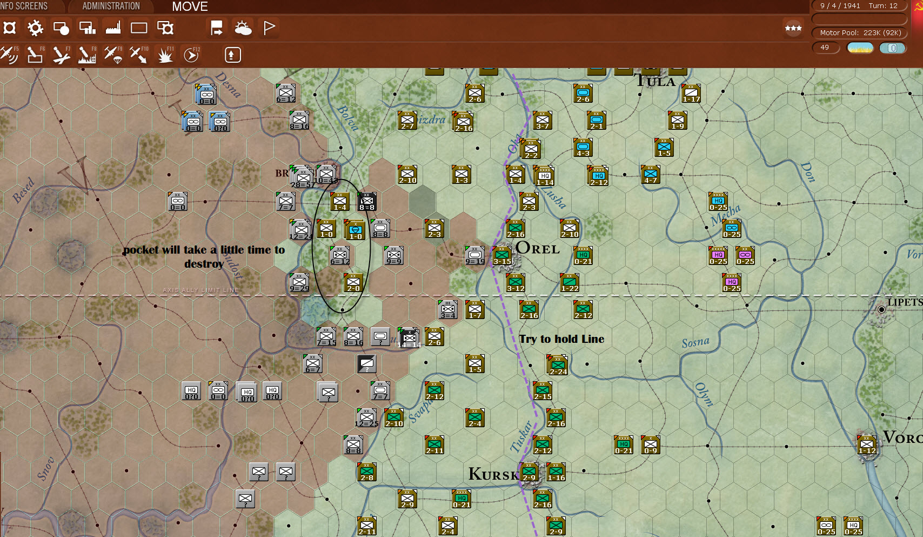The height and width of the screenshot is (537, 923).
Task: Select the grey 3=4 regiment counter
Action: coord(448,309)
